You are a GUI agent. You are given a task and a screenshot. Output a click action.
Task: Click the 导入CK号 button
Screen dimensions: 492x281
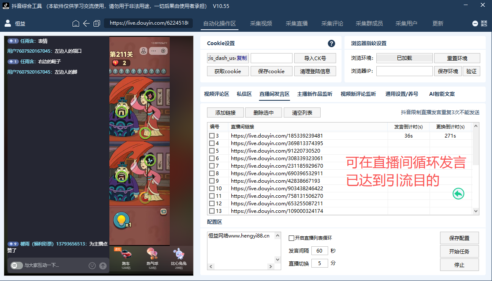pyautogui.click(x=315, y=58)
